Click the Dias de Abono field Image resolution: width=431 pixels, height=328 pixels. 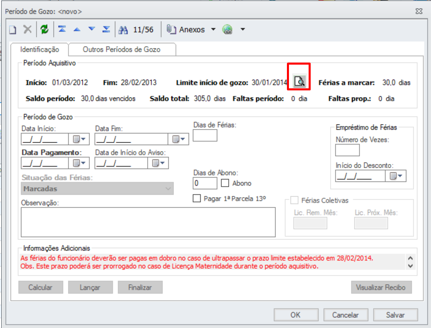205,183
